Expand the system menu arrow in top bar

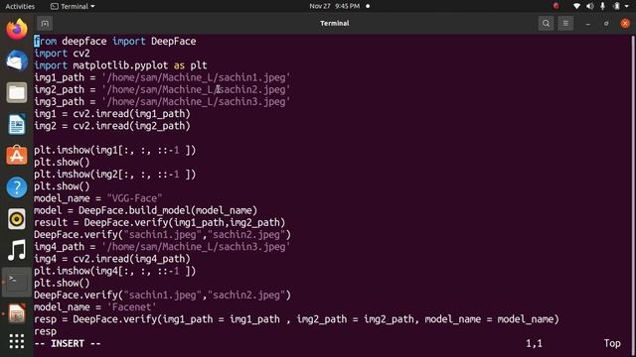pos(627,6)
